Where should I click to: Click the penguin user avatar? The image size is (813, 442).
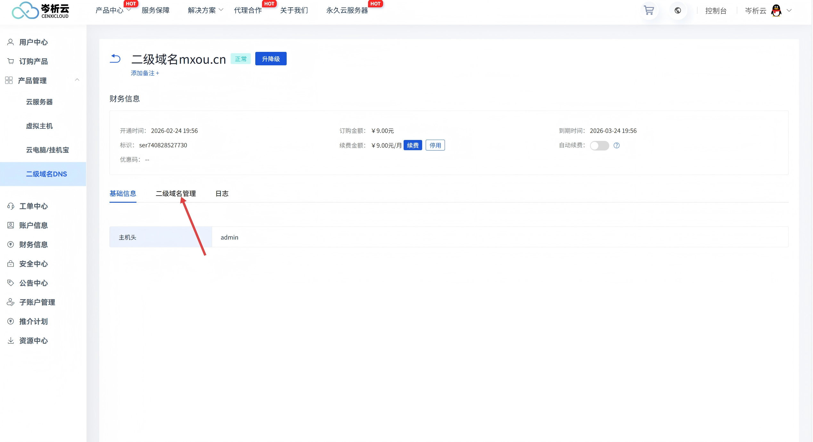(x=776, y=11)
